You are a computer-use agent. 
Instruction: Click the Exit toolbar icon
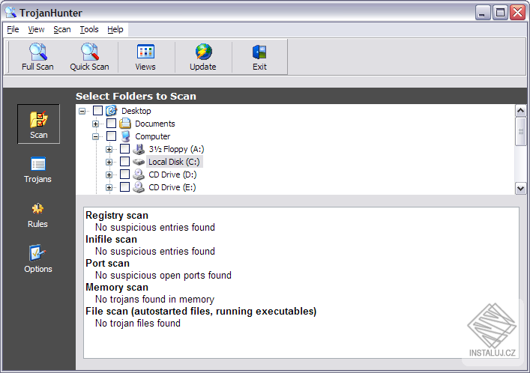[259, 52]
